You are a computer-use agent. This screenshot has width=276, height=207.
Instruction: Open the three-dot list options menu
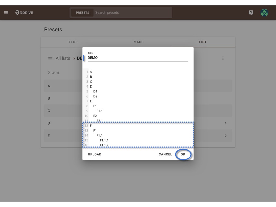(x=223, y=58)
